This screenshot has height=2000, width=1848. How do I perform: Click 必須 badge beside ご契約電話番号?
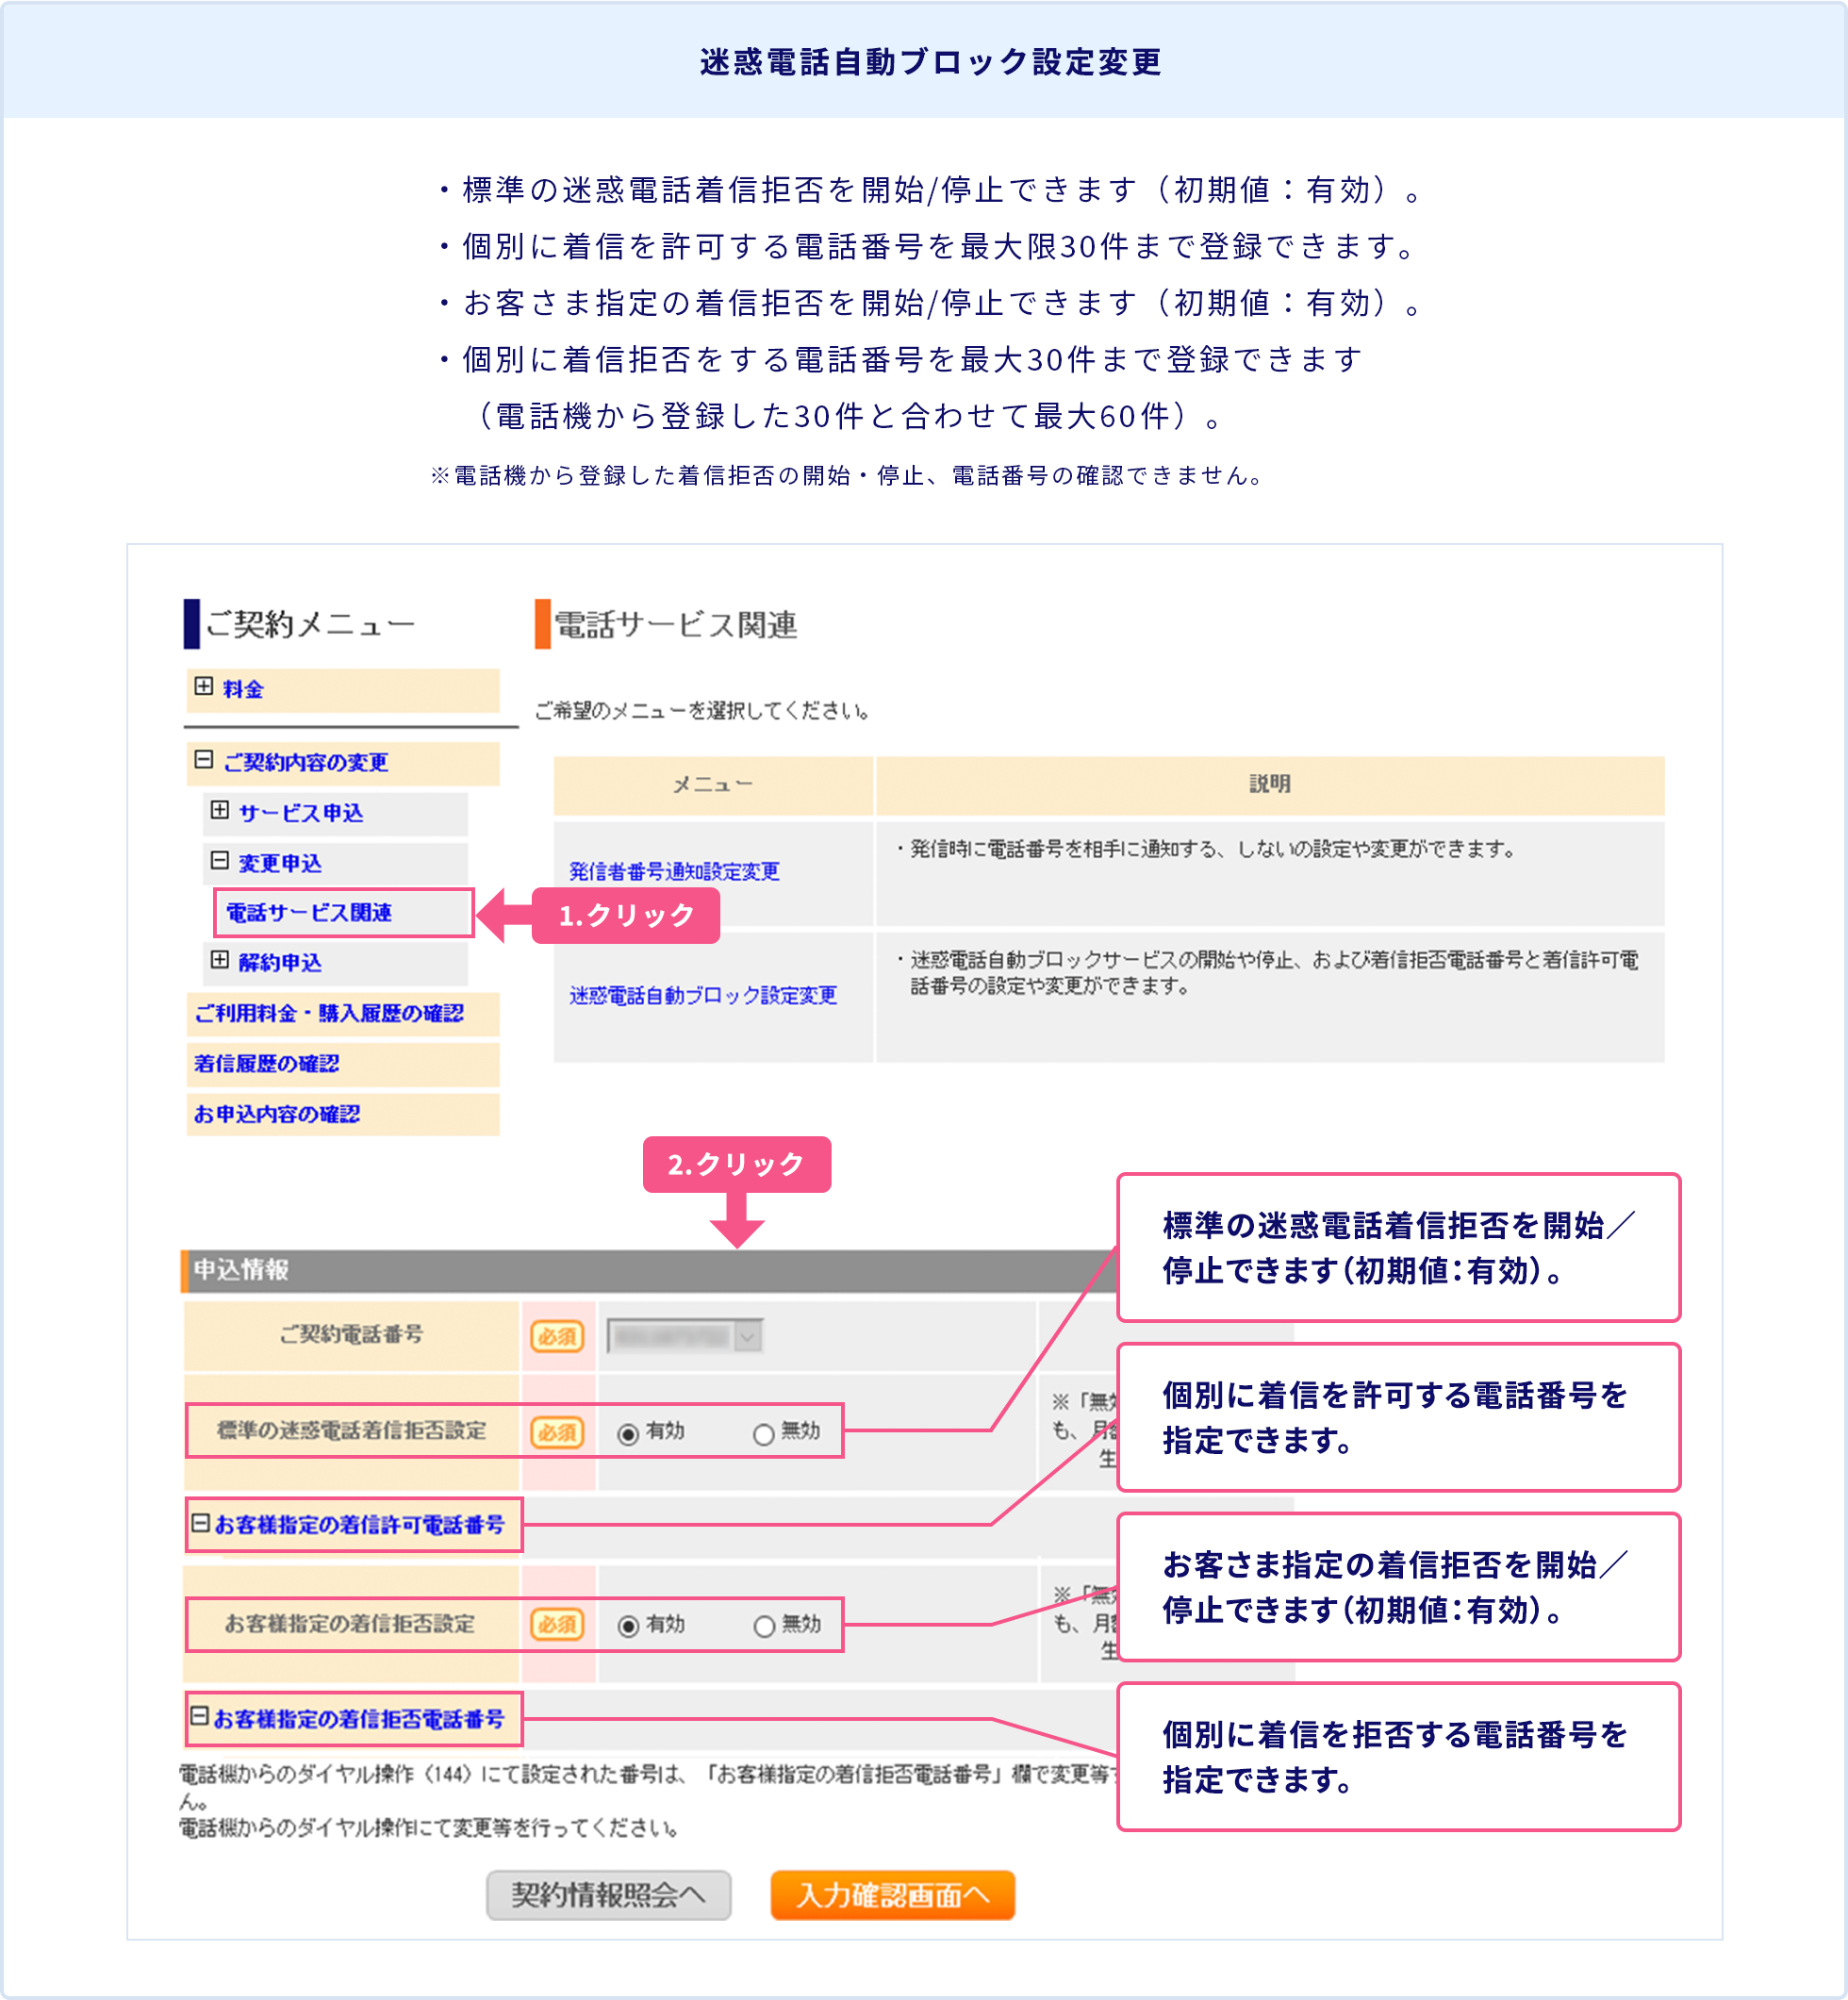(x=557, y=1336)
